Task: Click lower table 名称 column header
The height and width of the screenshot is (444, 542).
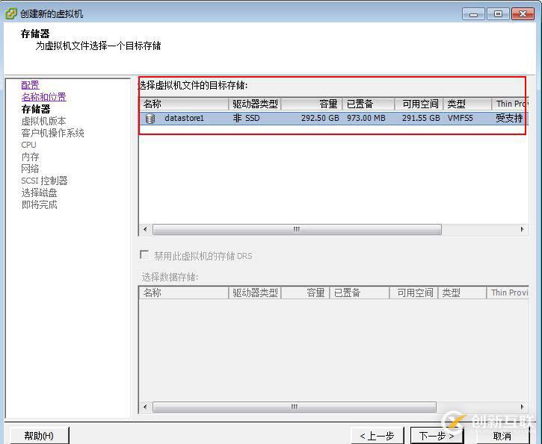Action: point(184,293)
